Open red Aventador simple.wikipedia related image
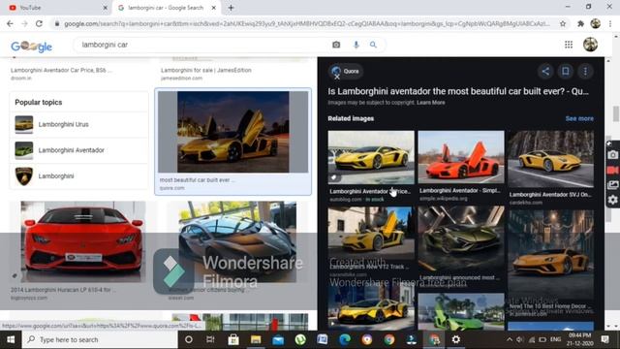This screenshot has width=620, height=349. point(461,157)
